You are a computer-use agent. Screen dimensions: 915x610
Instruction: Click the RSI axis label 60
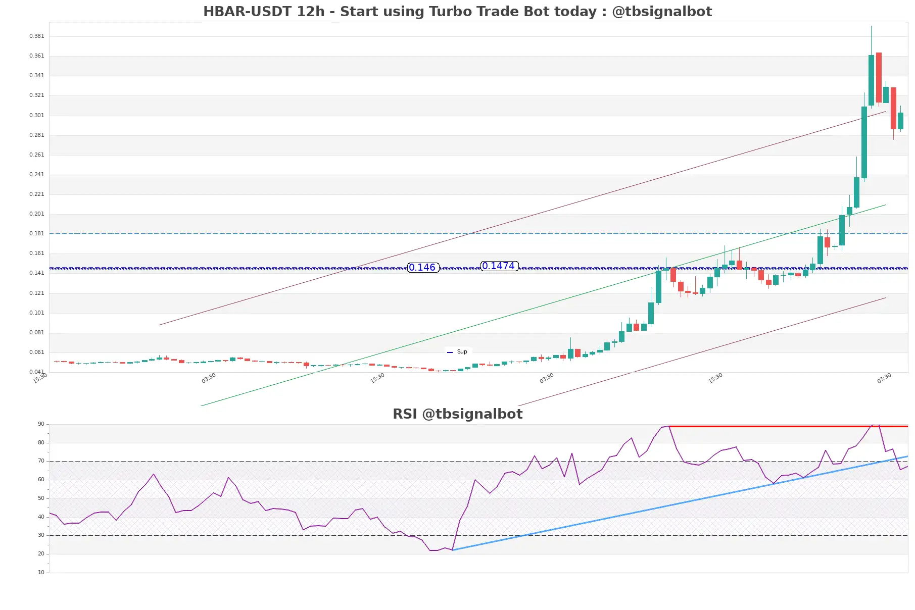[x=41, y=480]
